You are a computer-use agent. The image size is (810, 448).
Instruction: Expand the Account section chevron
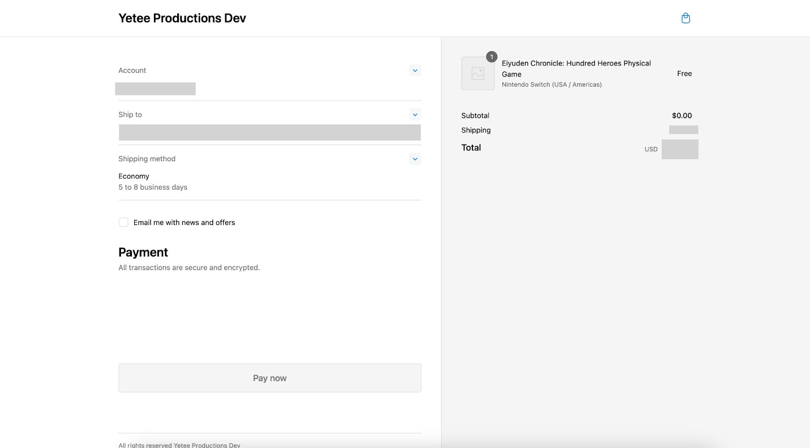point(415,70)
